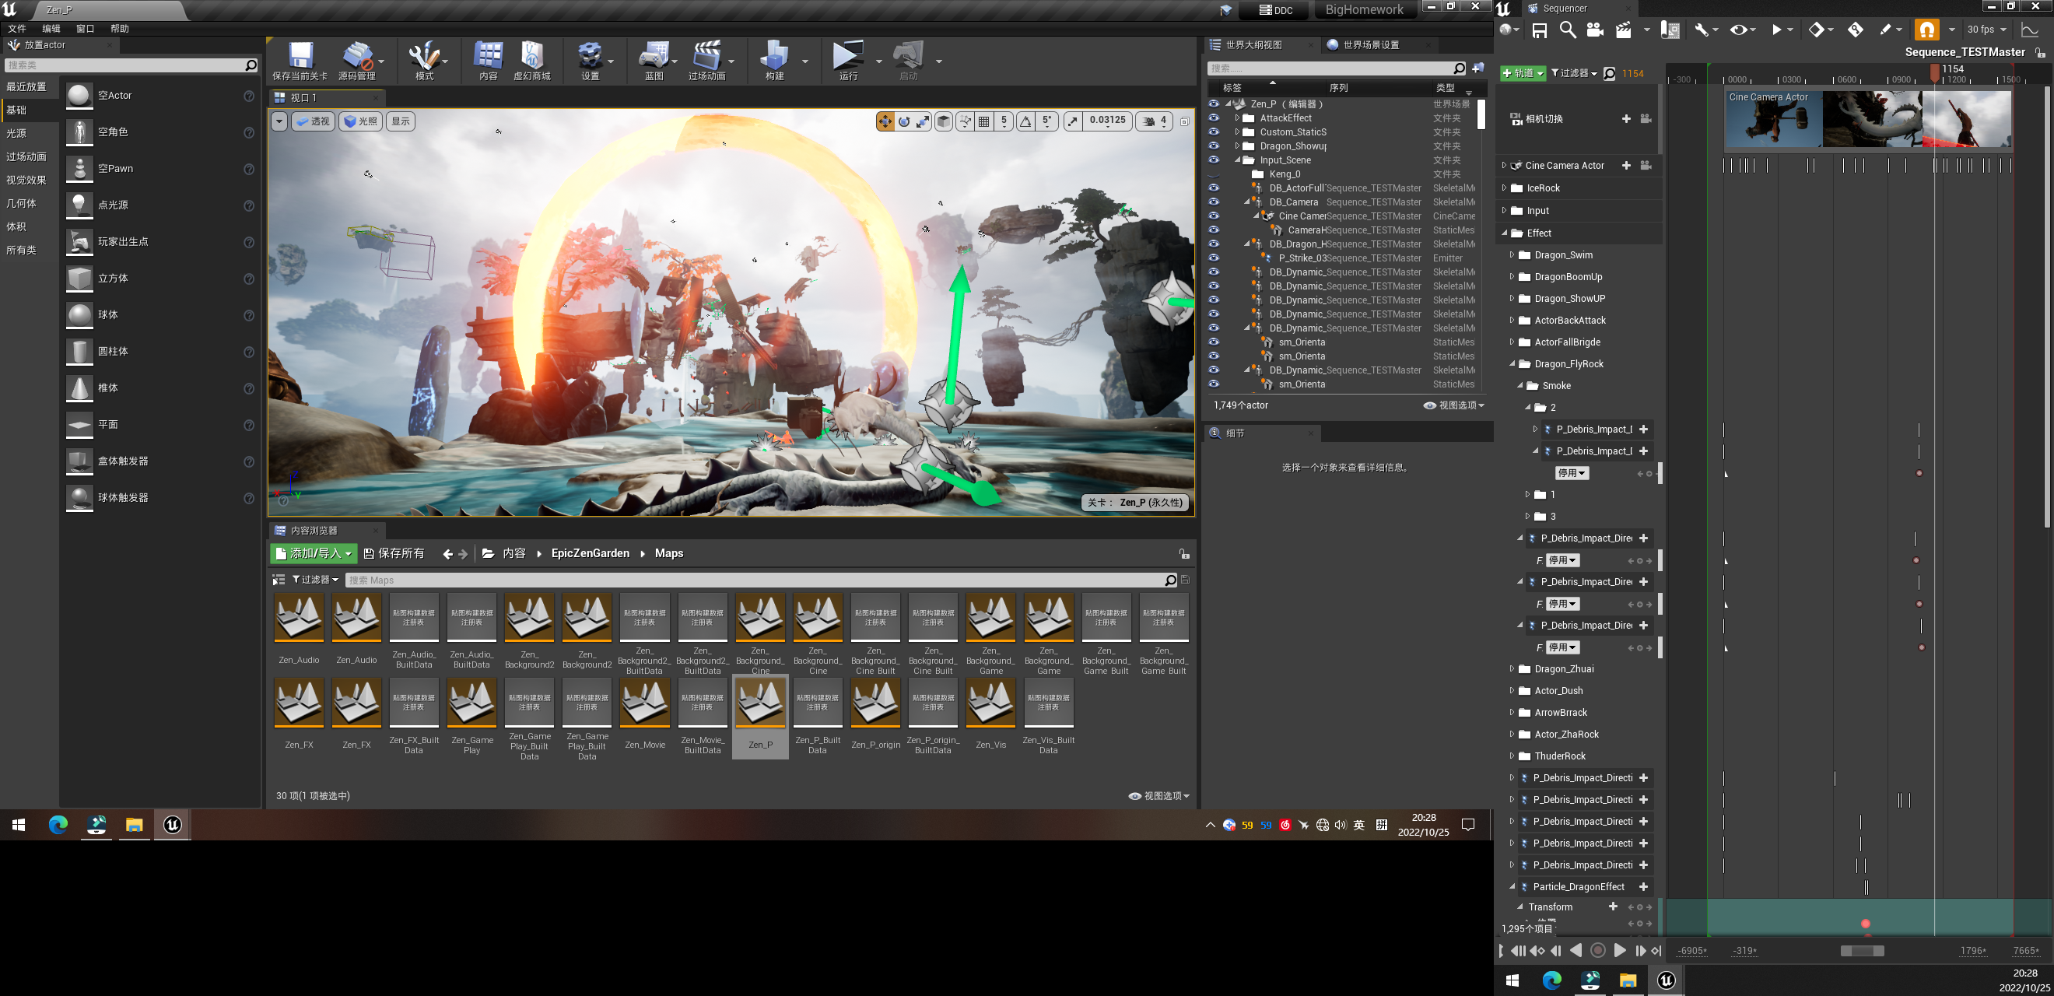This screenshot has width=2054, height=996.
Task: Open the Sequencer curve editor icon
Action: click(2030, 30)
